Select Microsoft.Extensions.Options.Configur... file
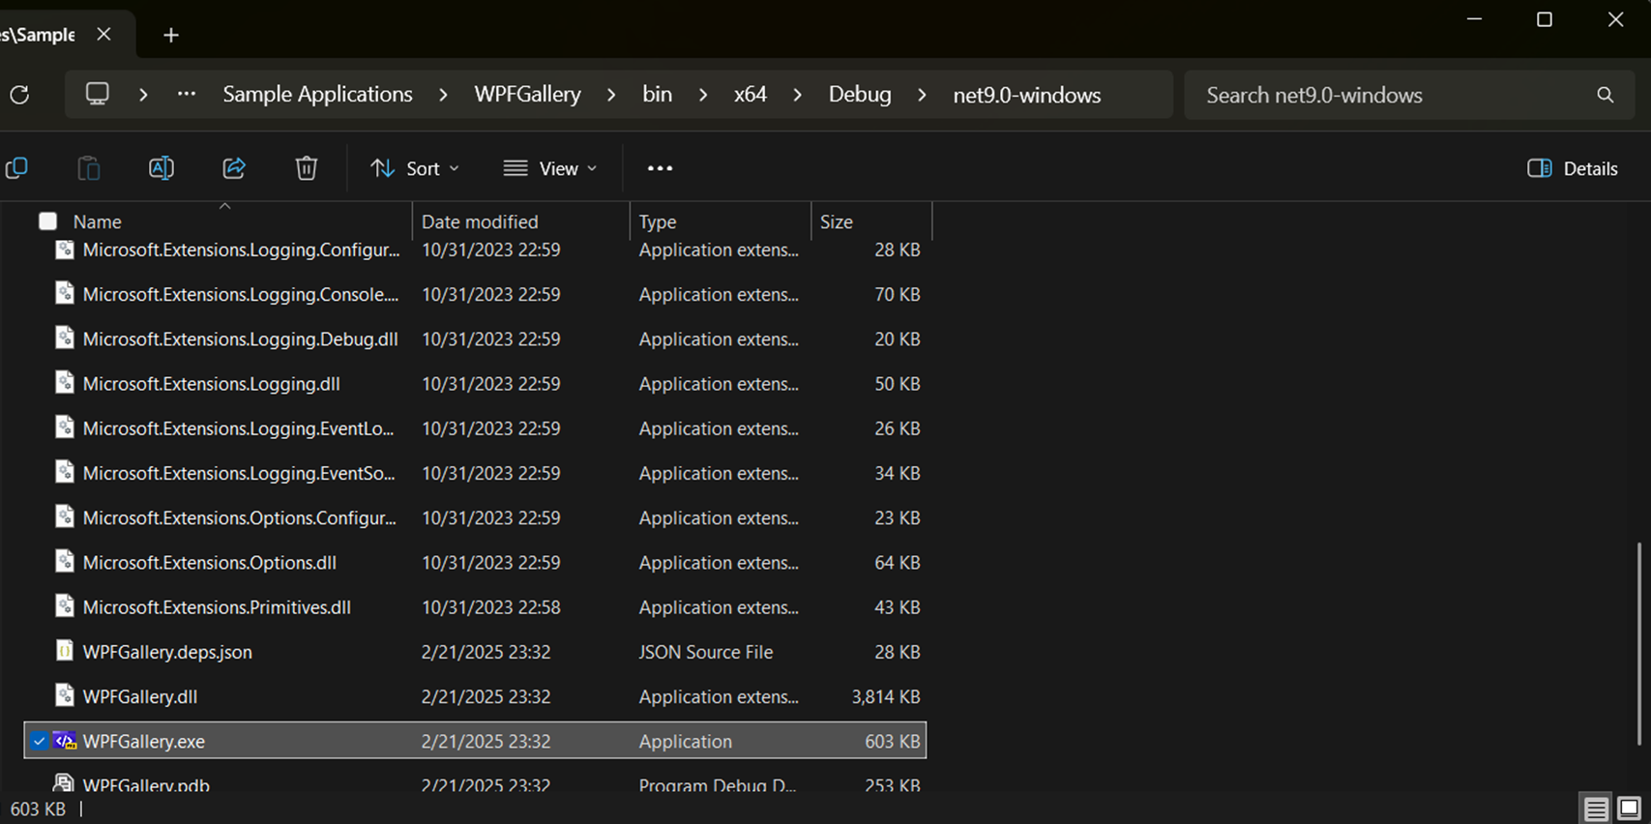This screenshot has width=1651, height=824. click(x=240, y=517)
